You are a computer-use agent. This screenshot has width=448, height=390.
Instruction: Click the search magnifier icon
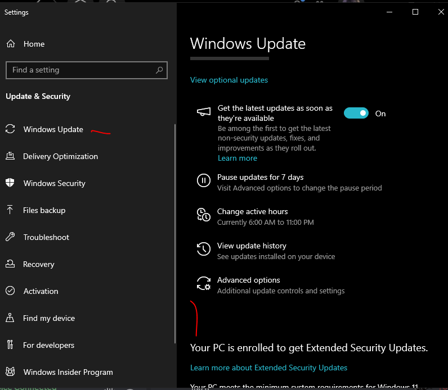click(x=159, y=70)
